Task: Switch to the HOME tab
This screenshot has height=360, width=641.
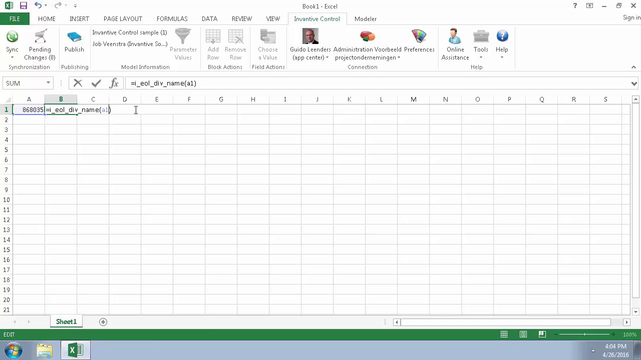Action: coord(47,18)
